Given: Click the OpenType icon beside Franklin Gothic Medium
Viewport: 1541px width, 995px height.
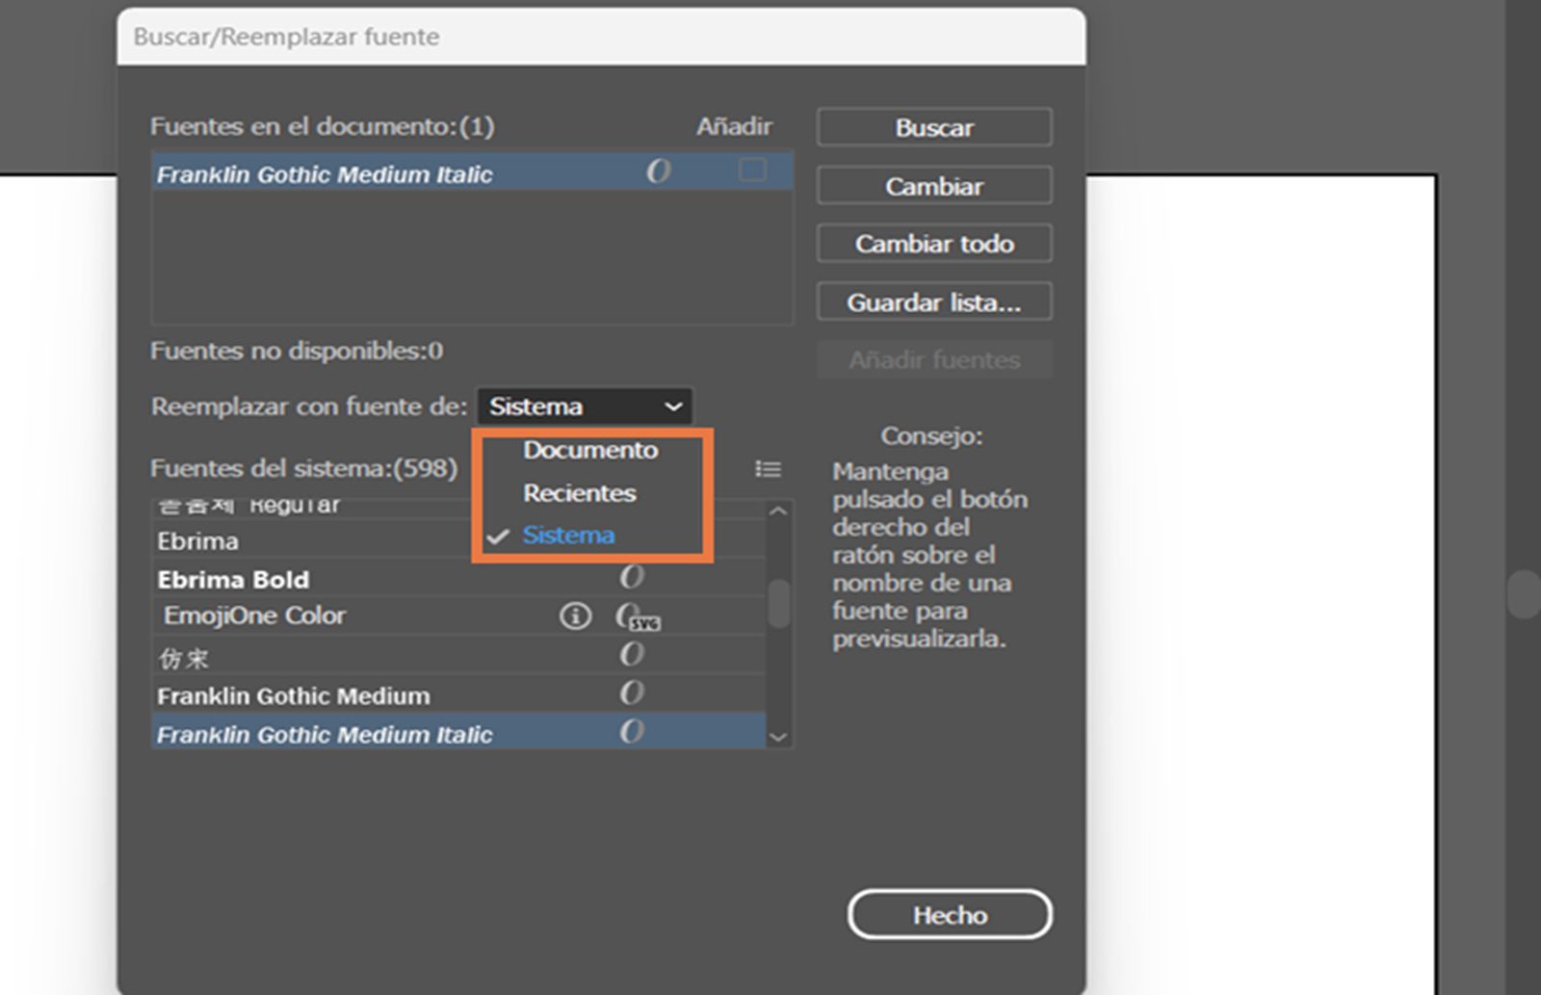Looking at the screenshot, I should [631, 693].
